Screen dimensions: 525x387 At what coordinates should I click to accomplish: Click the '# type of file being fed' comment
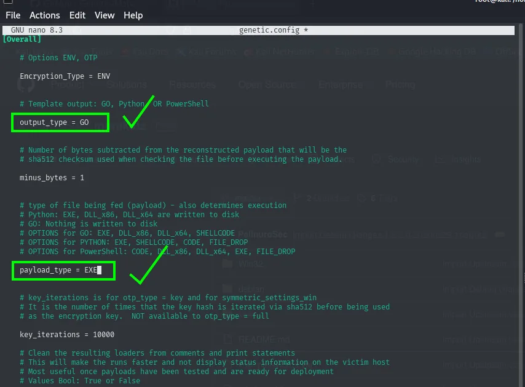pos(153,205)
